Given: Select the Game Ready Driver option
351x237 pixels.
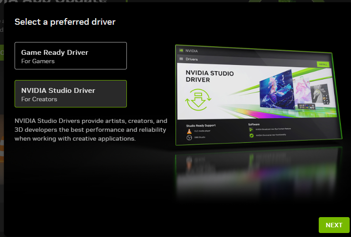Looking at the screenshot, I should [71, 56].
